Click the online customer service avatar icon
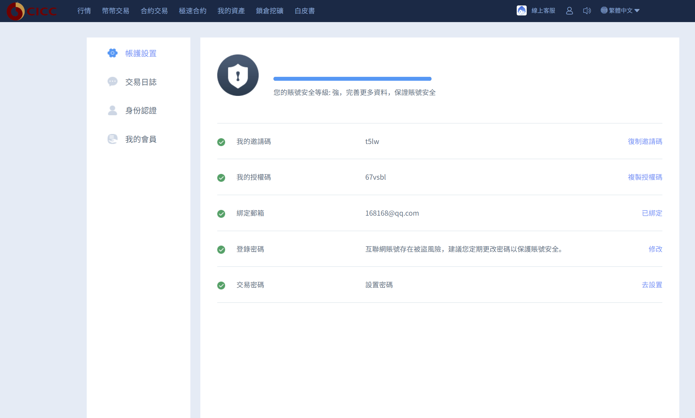 (522, 11)
